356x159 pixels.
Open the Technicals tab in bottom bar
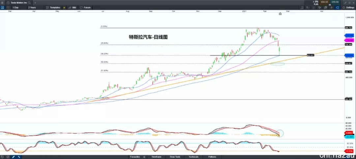193,157
